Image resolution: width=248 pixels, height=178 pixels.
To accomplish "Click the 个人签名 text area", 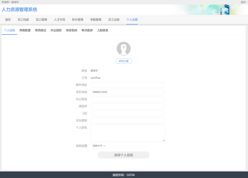I will click(x=128, y=133).
